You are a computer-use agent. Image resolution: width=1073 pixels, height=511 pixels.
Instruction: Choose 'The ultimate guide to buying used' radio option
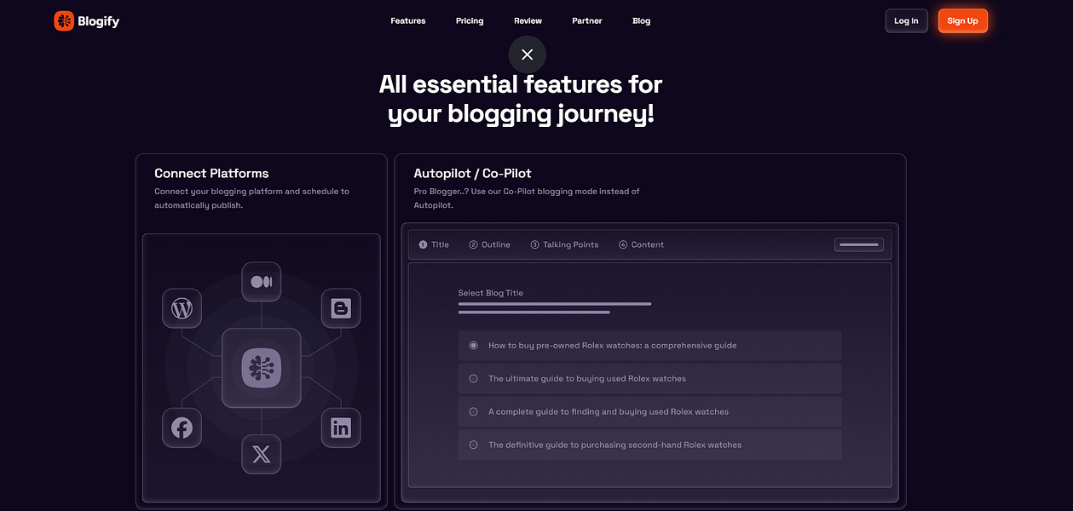click(x=474, y=378)
